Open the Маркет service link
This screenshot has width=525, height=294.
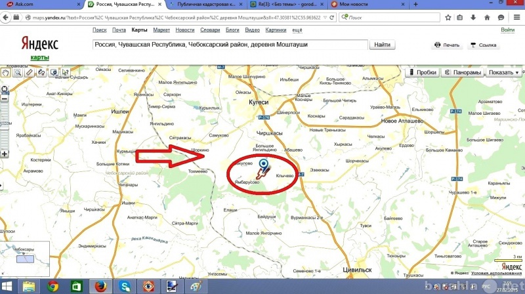(x=161, y=30)
